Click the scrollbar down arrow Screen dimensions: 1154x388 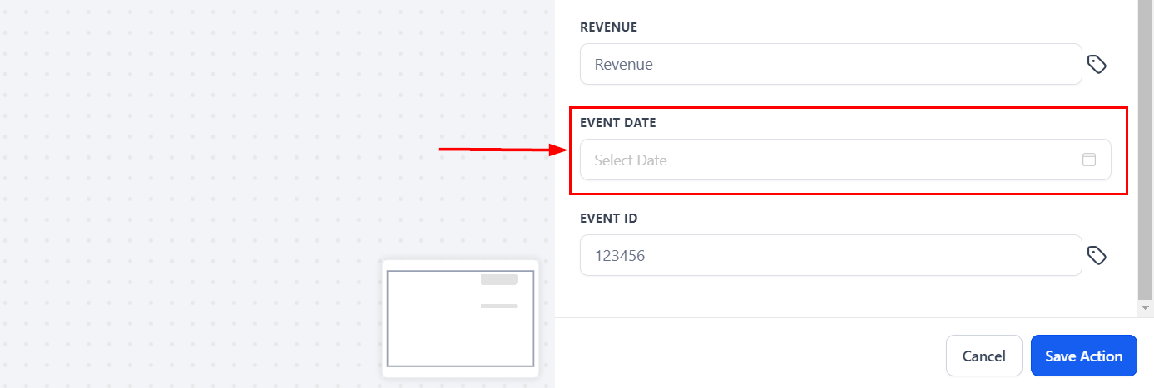click(x=1146, y=307)
